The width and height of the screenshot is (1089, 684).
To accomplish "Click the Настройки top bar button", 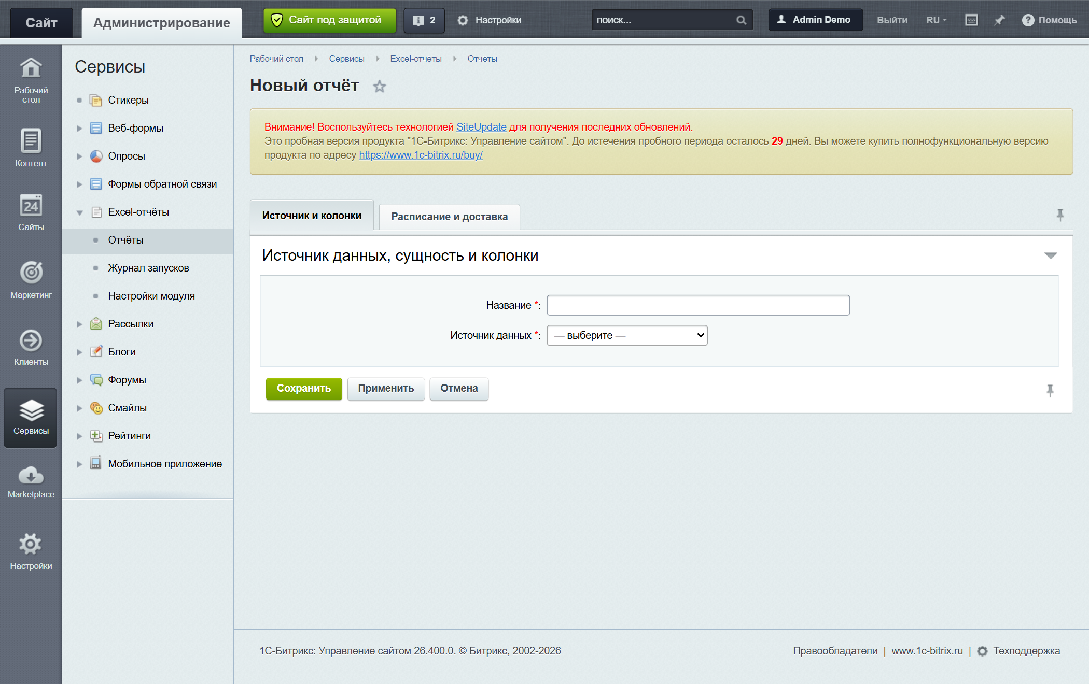I will tap(489, 20).
